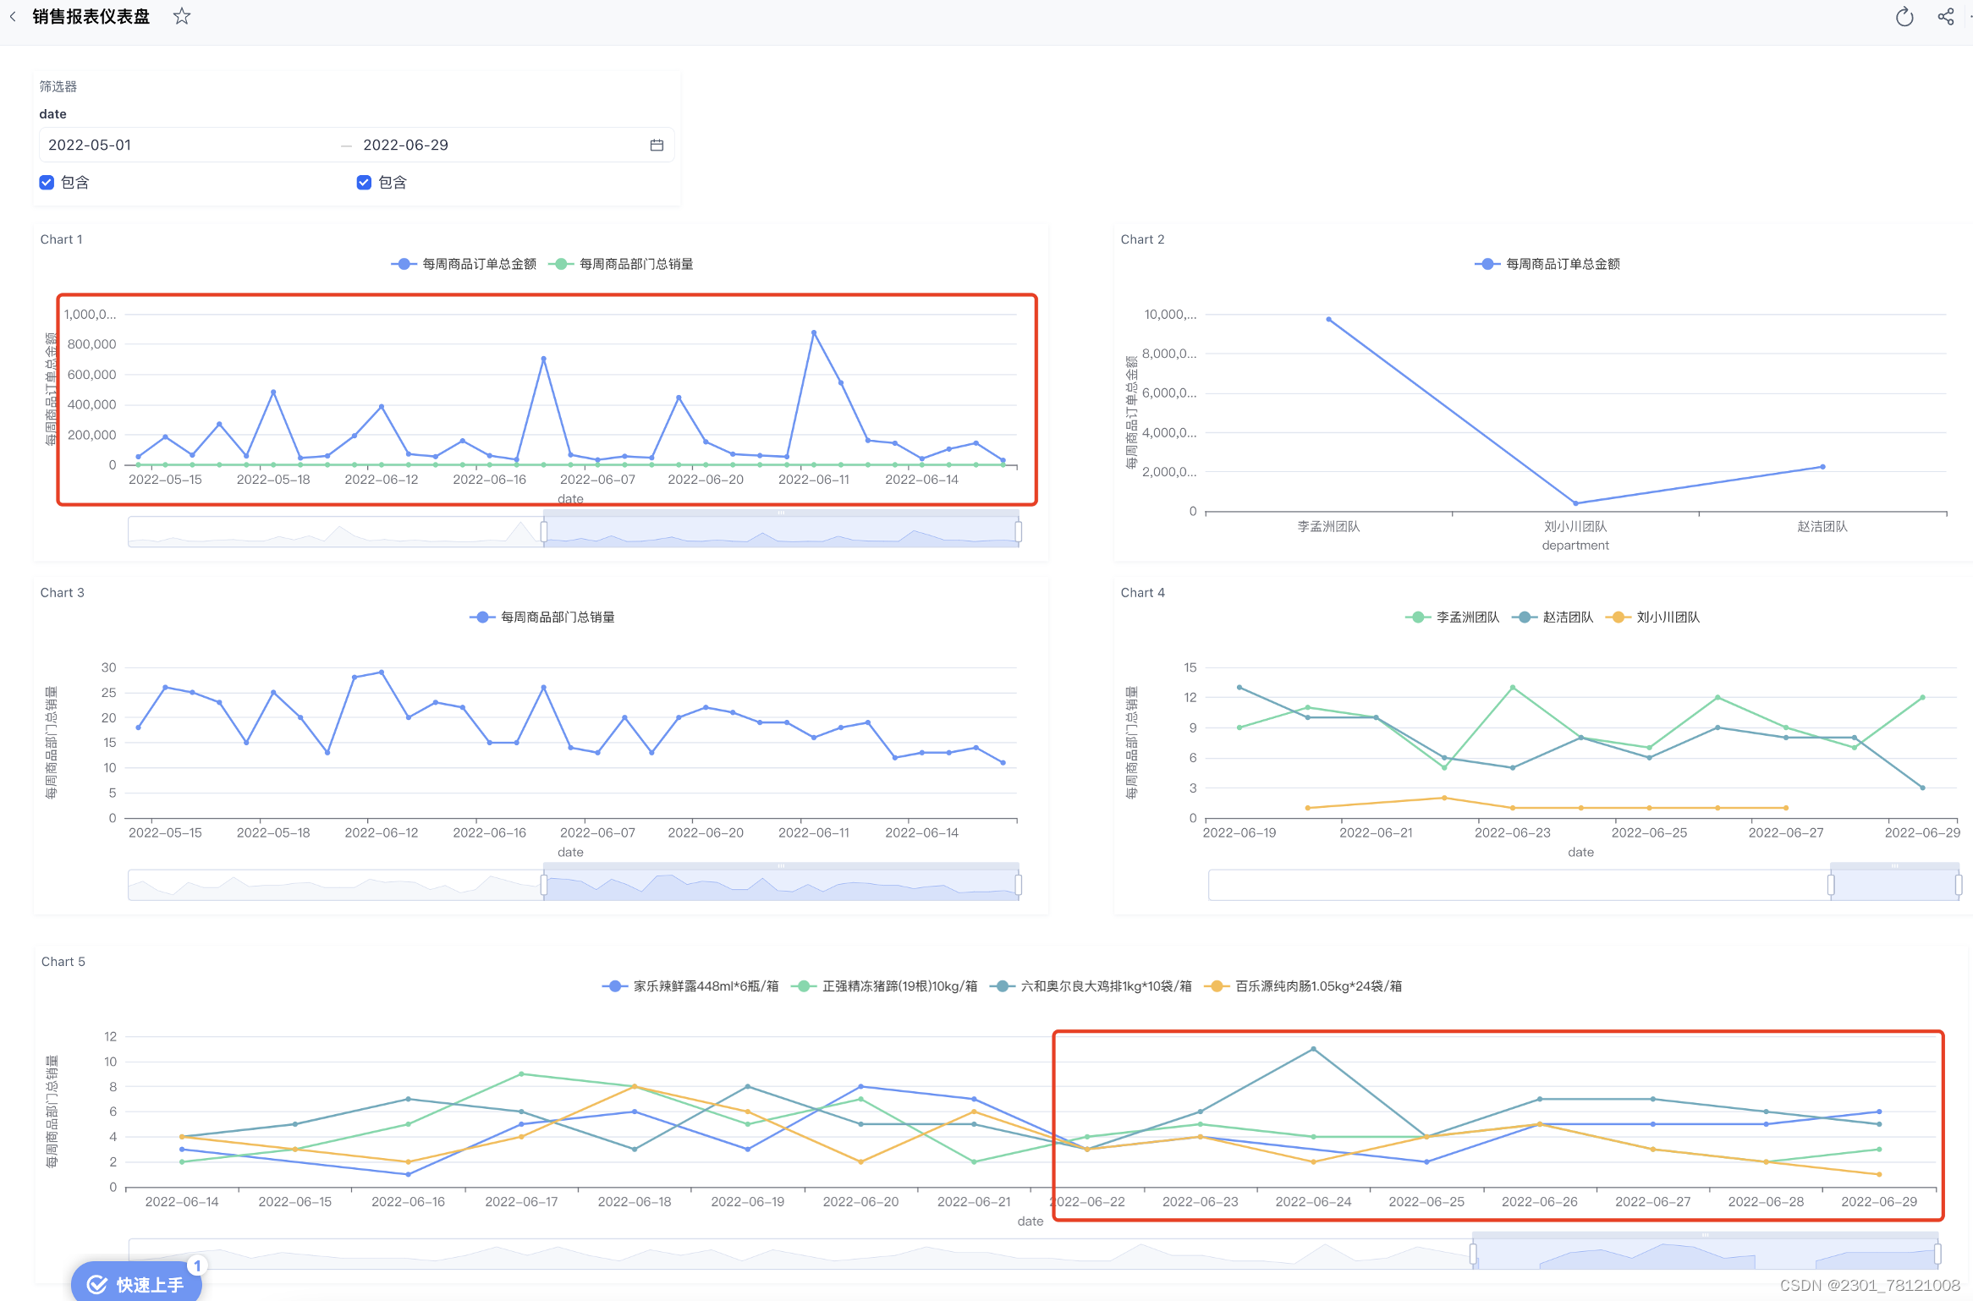Click Chart 1 axis label 2022-05-18
The width and height of the screenshot is (1973, 1301).
click(x=273, y=480)
